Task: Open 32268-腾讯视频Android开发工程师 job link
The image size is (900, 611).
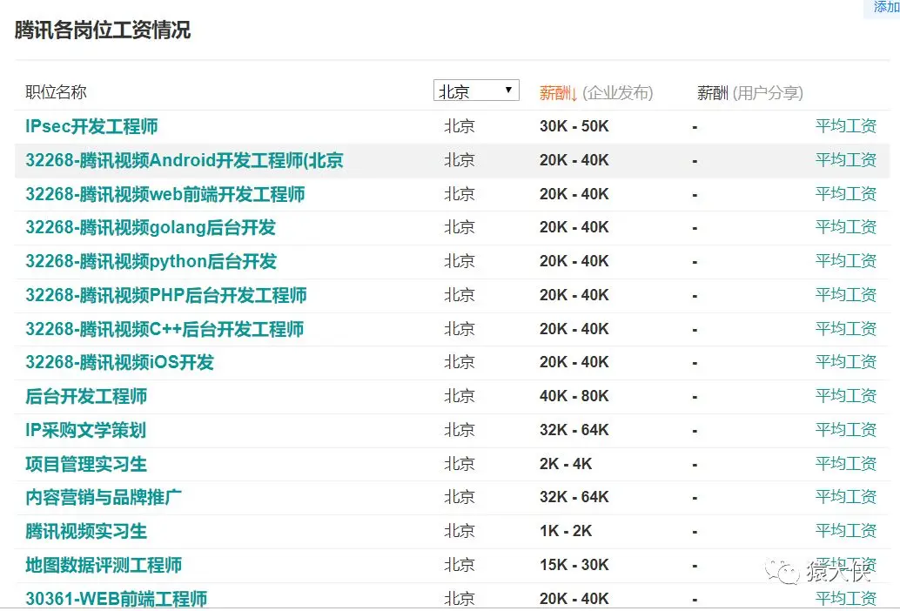Action: point(185,160)
